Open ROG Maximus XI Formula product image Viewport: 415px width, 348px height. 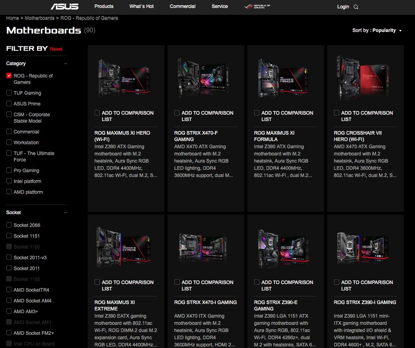(283, 78)
